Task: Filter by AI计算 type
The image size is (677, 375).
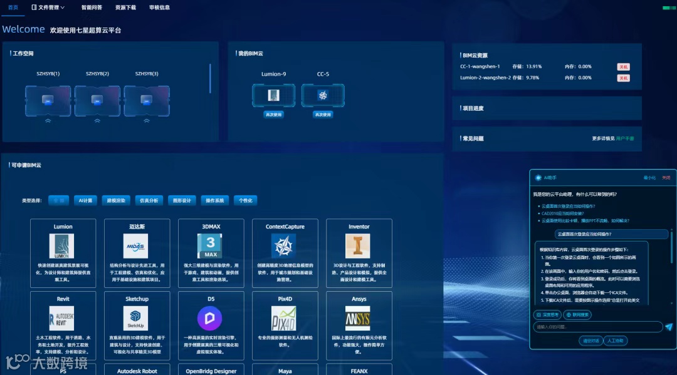Action: pyautogui.click(x=85, y=200)
